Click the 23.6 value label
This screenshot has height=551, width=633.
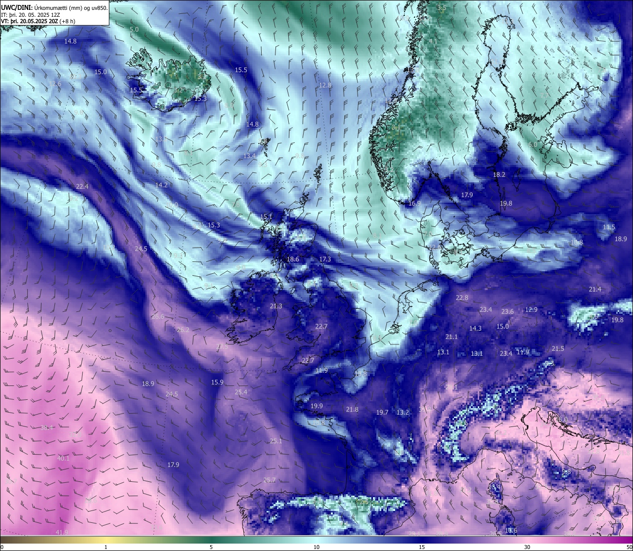coord(507,311)
